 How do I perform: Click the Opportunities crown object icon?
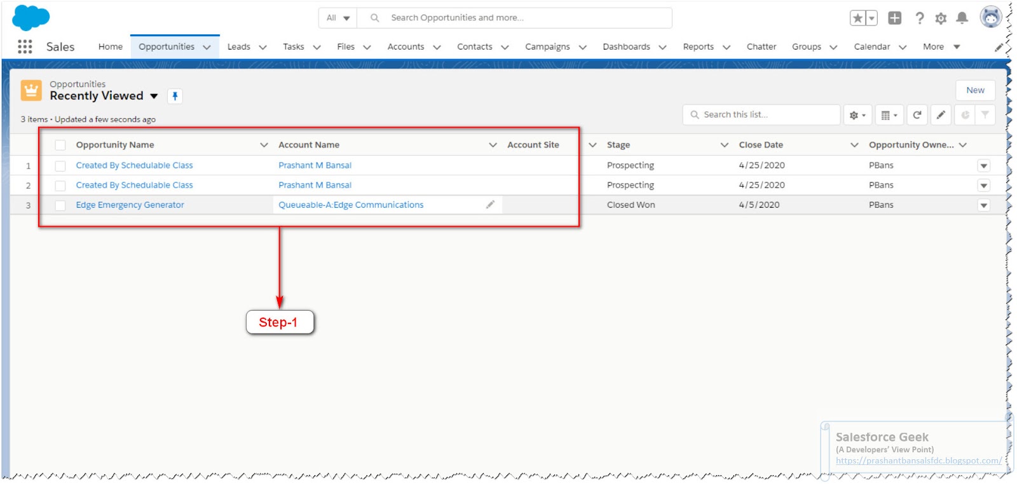coord(31,90)
